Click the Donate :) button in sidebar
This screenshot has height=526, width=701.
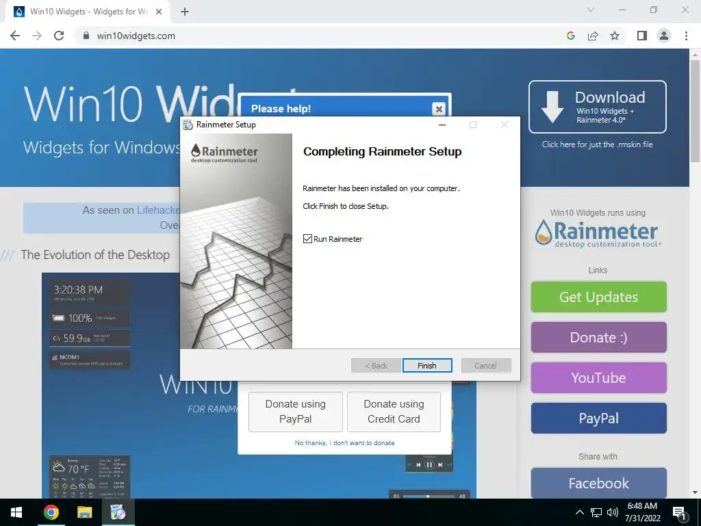click(x=598, y=337)
